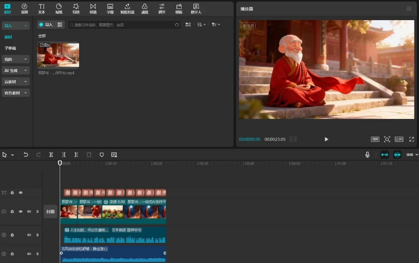The width and height of the screenshot is (419, 263).
Task: Click the 封面 cover button on video track
Action: click(50, 211)
